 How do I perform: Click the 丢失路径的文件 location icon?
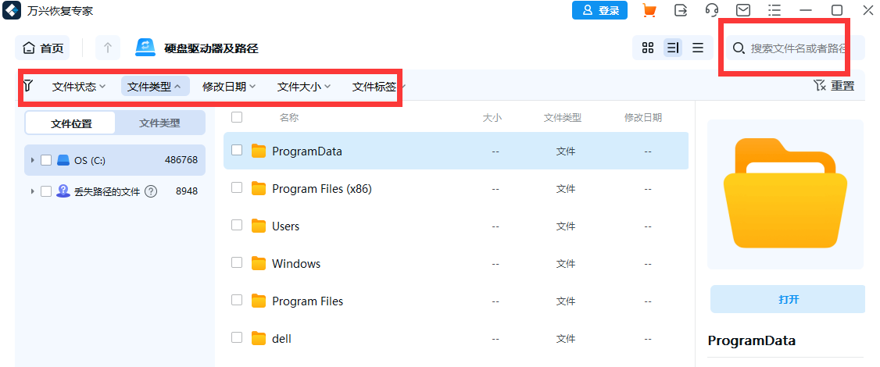[63, 191]
